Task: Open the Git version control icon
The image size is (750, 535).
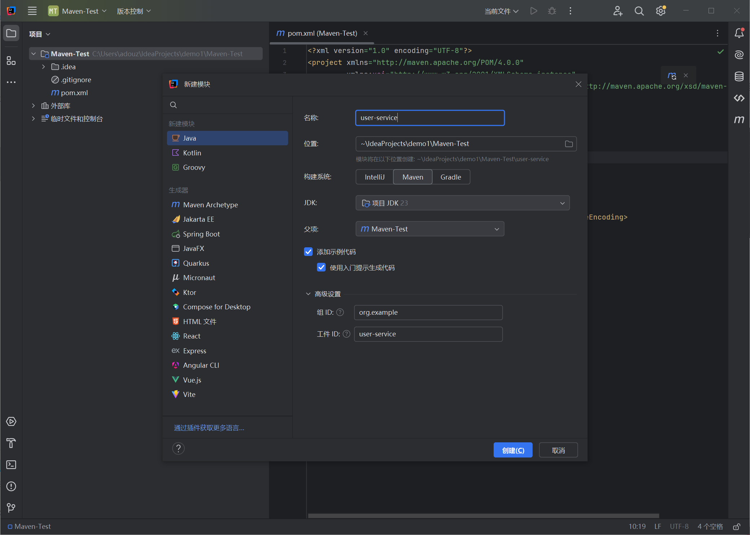Action: 11,508
